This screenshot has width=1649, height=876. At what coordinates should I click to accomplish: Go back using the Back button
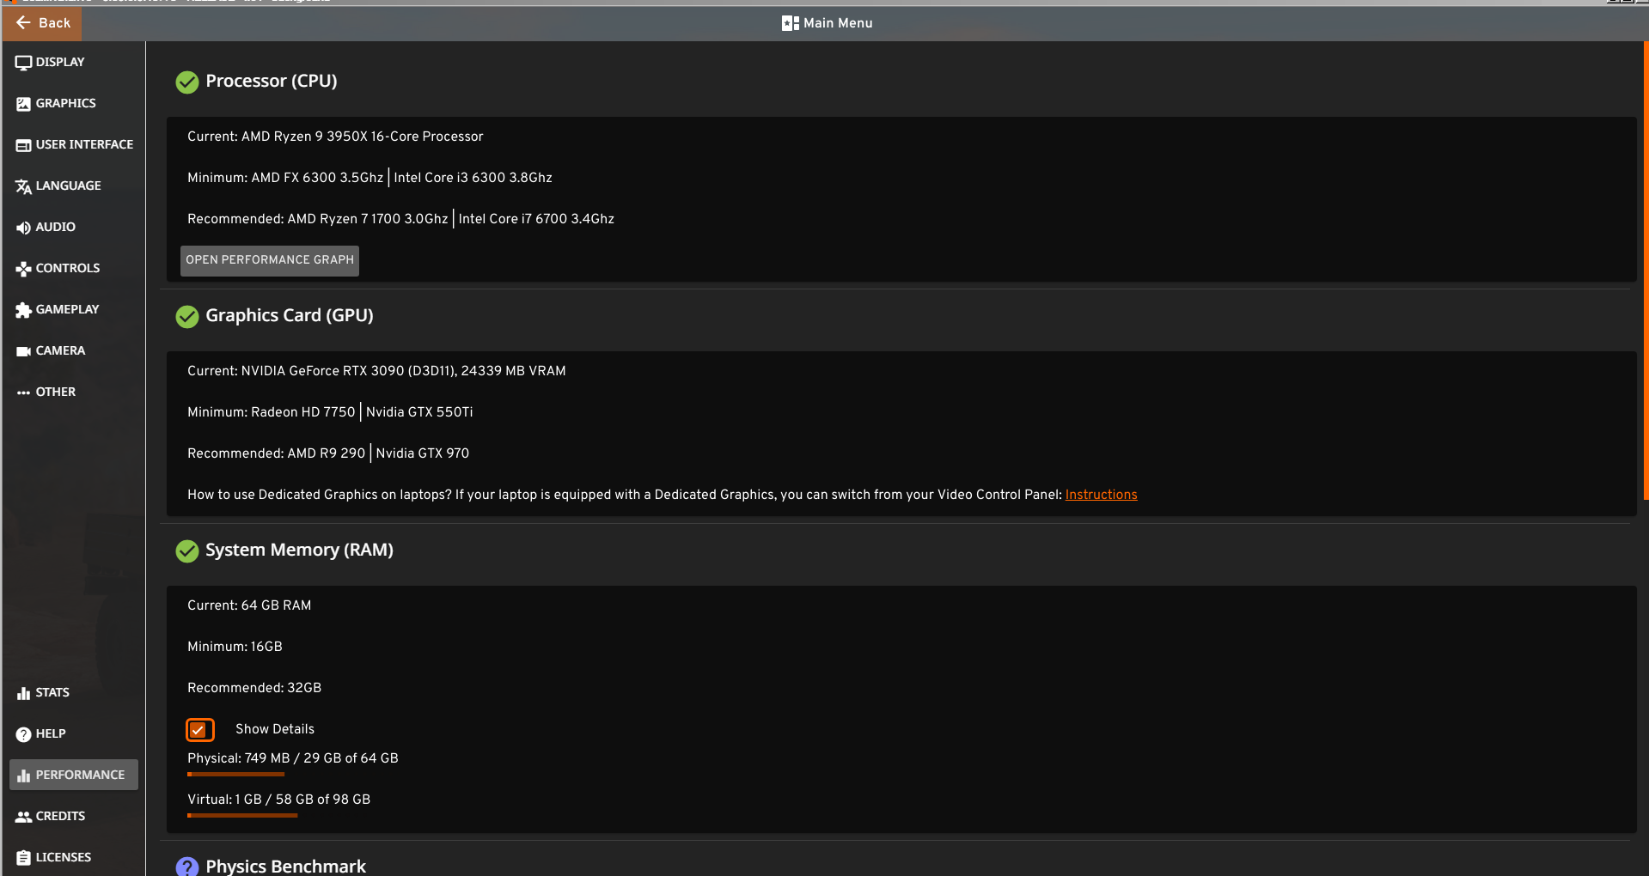tap(42, 23)
